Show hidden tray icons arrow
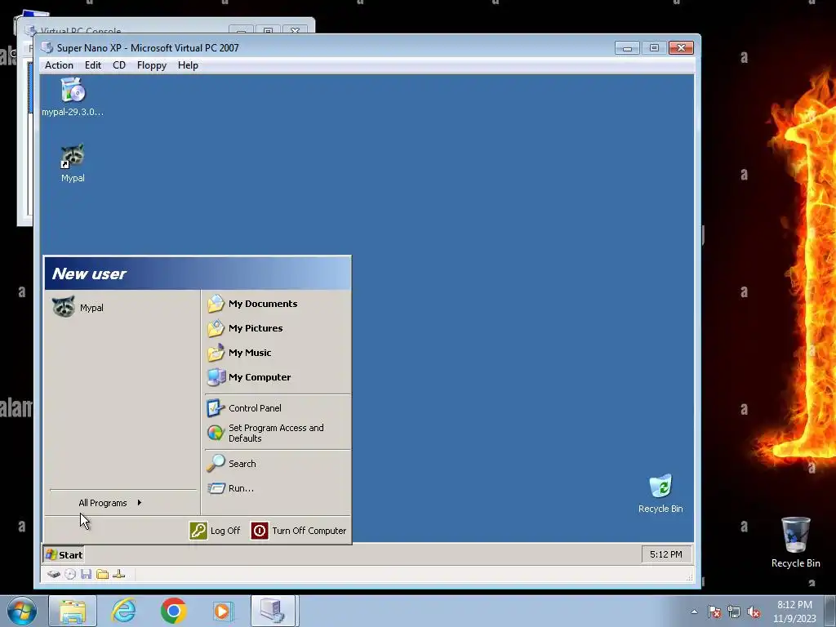 coord(694,611)
